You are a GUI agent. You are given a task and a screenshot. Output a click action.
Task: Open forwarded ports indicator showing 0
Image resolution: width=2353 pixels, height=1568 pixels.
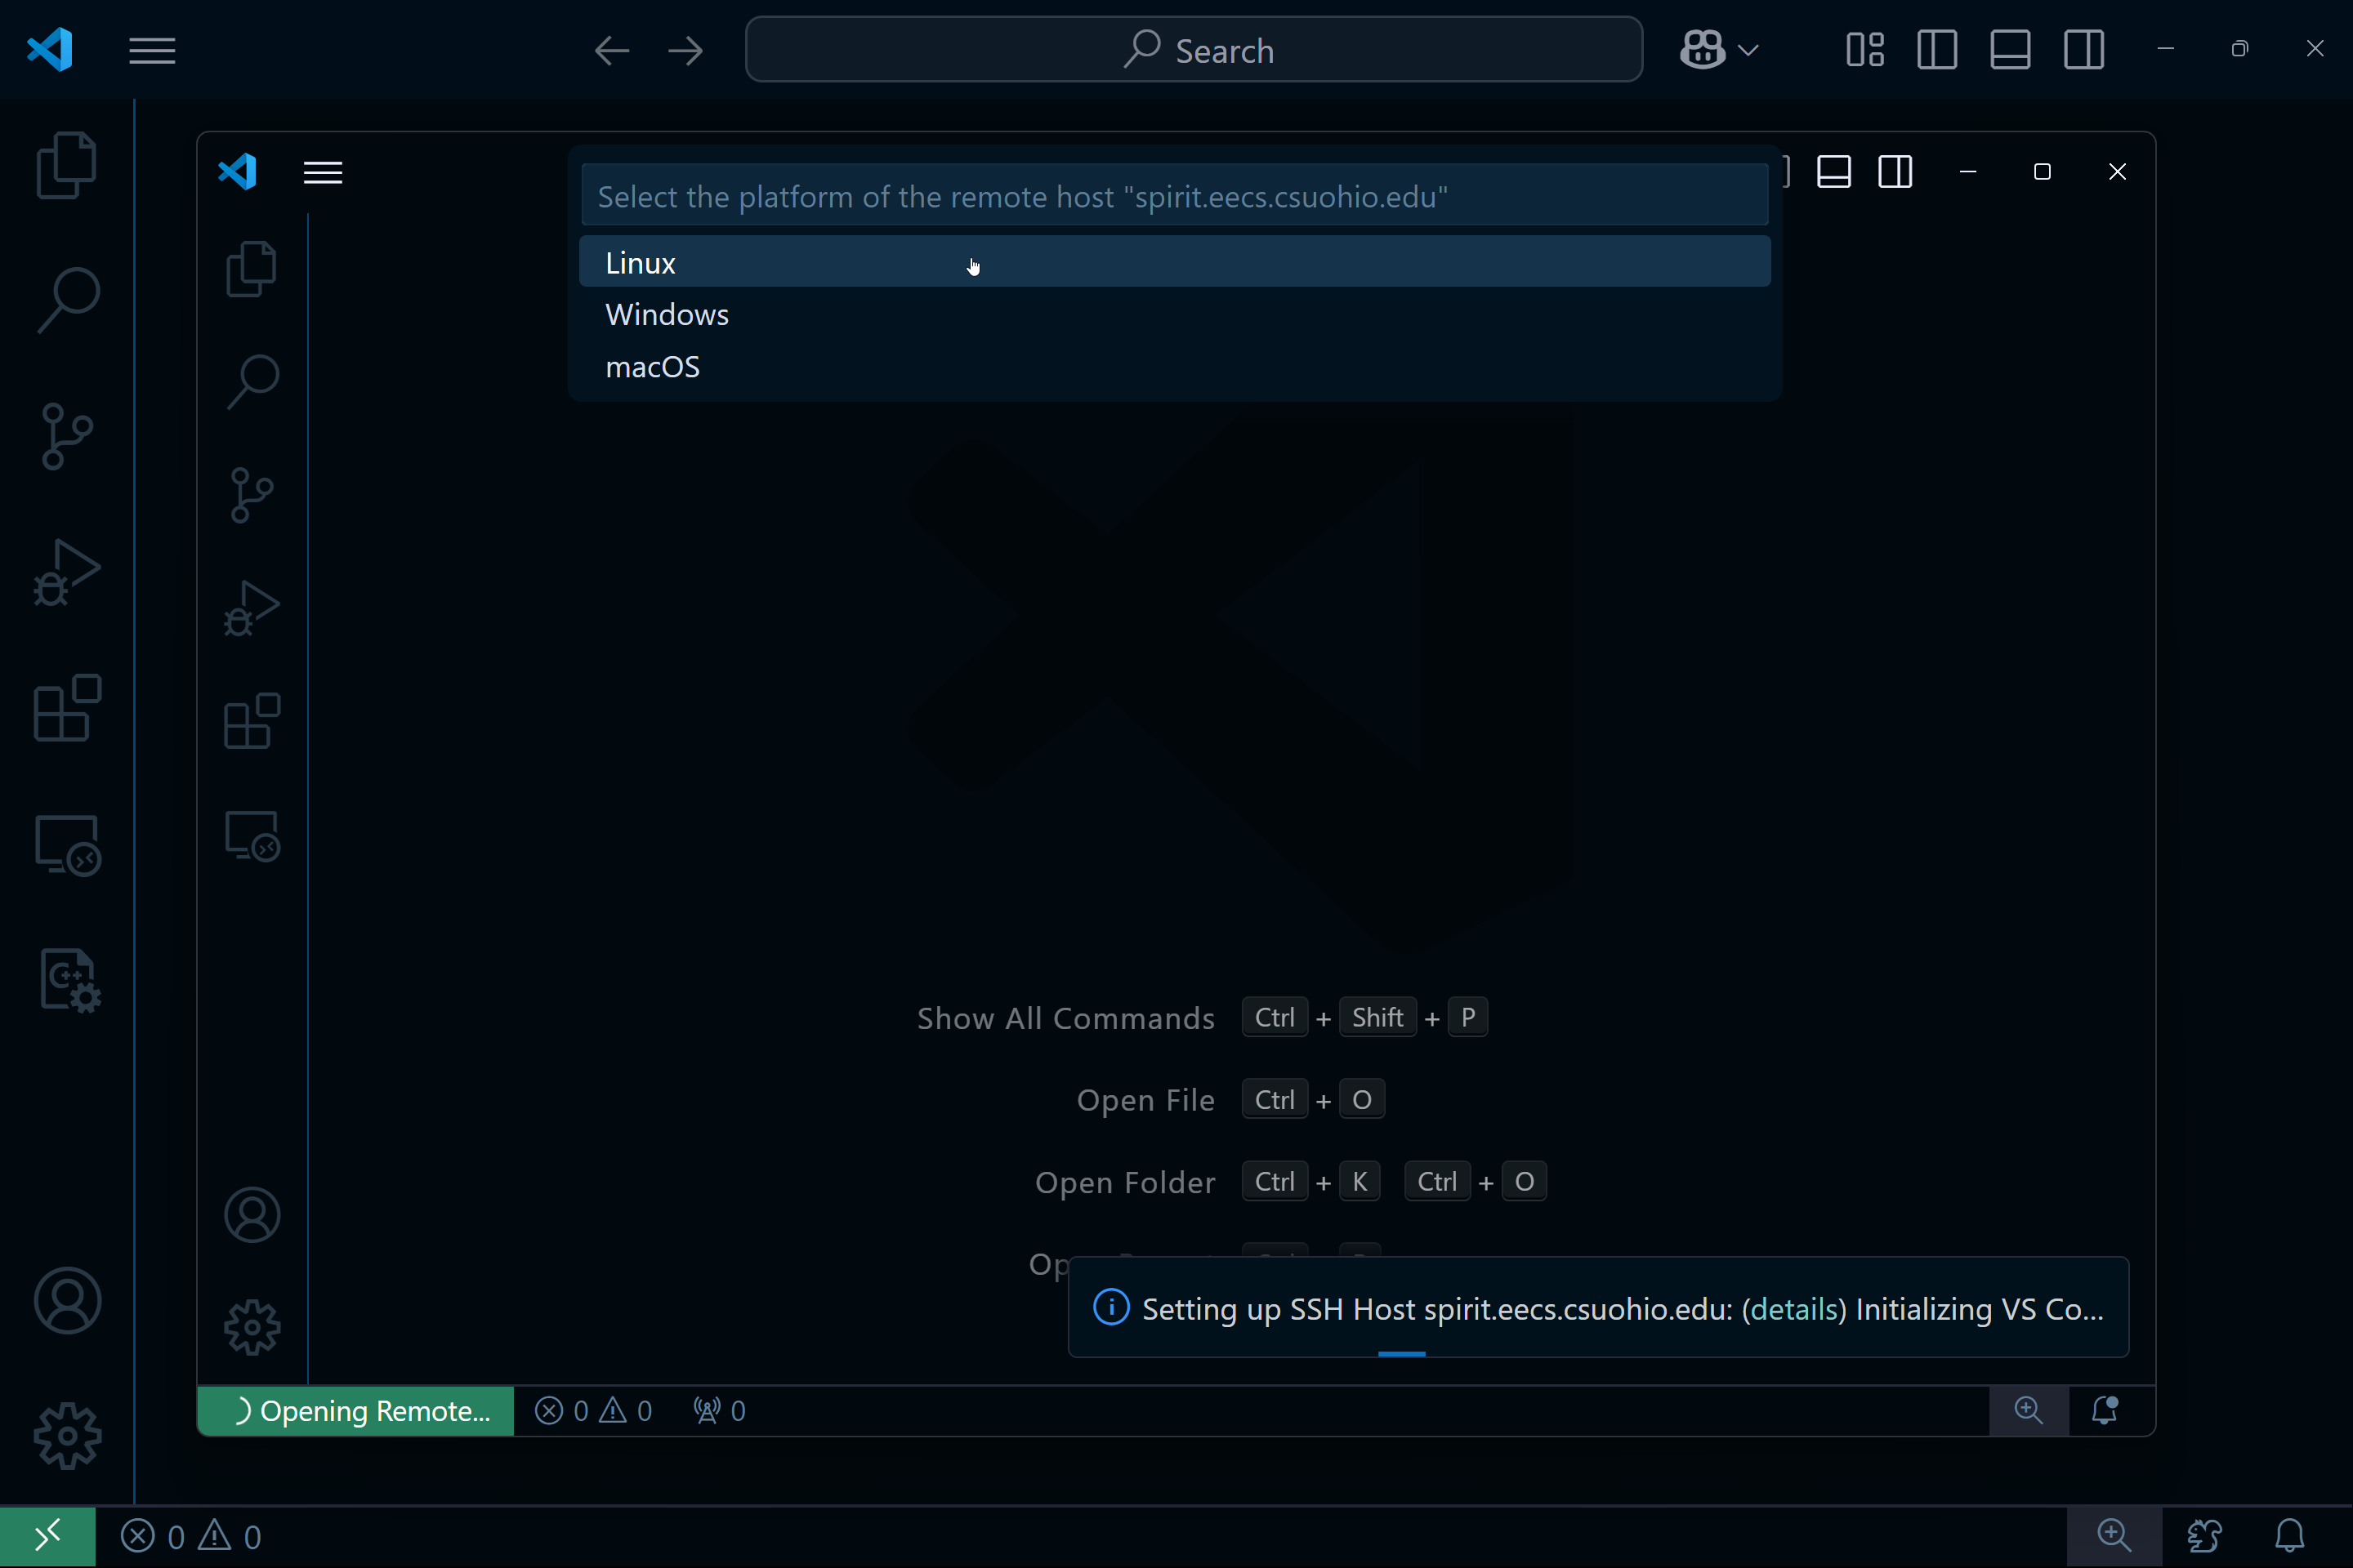(x=719, y=1411)
